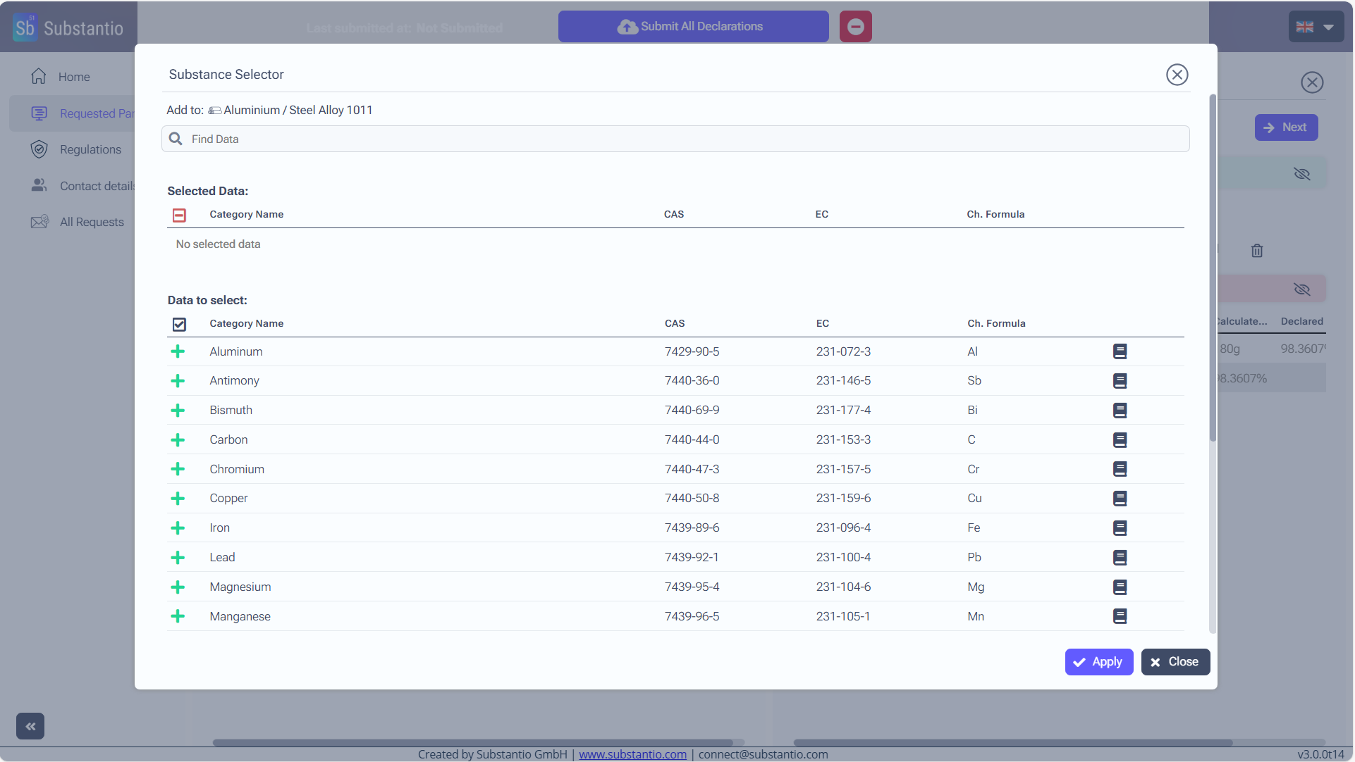The height and width of the screenshot is (762, 1355).
Task: Open the www.substantio.com link
Action: tap(632, 754)
